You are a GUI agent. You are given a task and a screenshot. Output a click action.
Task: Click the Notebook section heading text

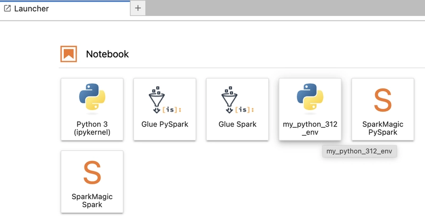pos(107,54)
